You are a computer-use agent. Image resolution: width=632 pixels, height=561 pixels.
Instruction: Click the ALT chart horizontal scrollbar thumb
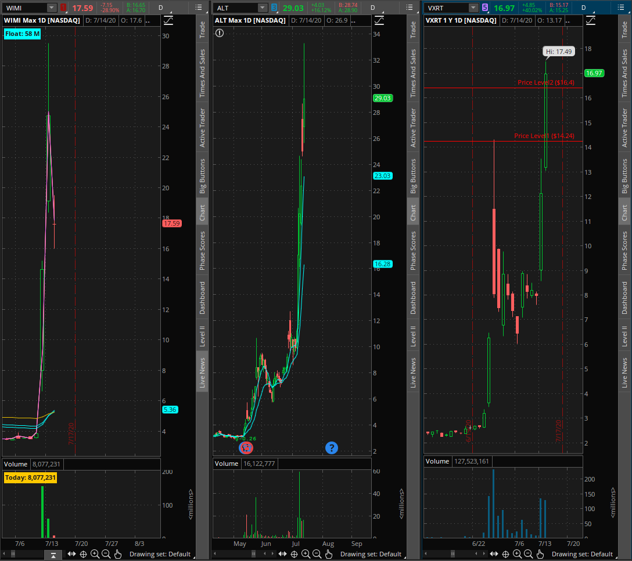point(253,554)
